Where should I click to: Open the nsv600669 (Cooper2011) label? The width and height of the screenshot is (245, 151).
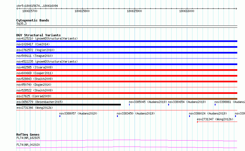[35, 73]
